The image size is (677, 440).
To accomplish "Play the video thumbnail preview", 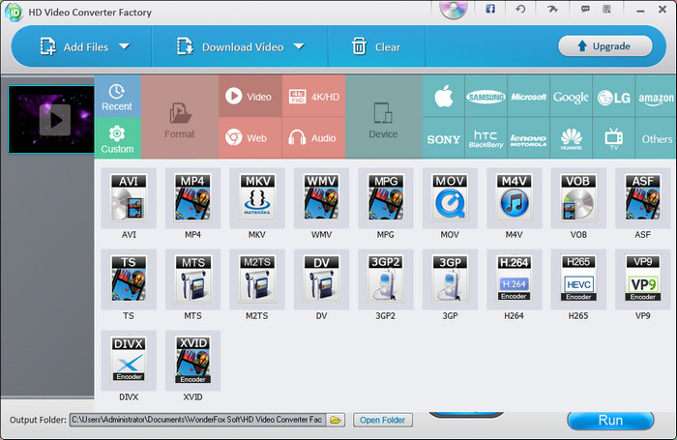I will [x=55, y=120].
